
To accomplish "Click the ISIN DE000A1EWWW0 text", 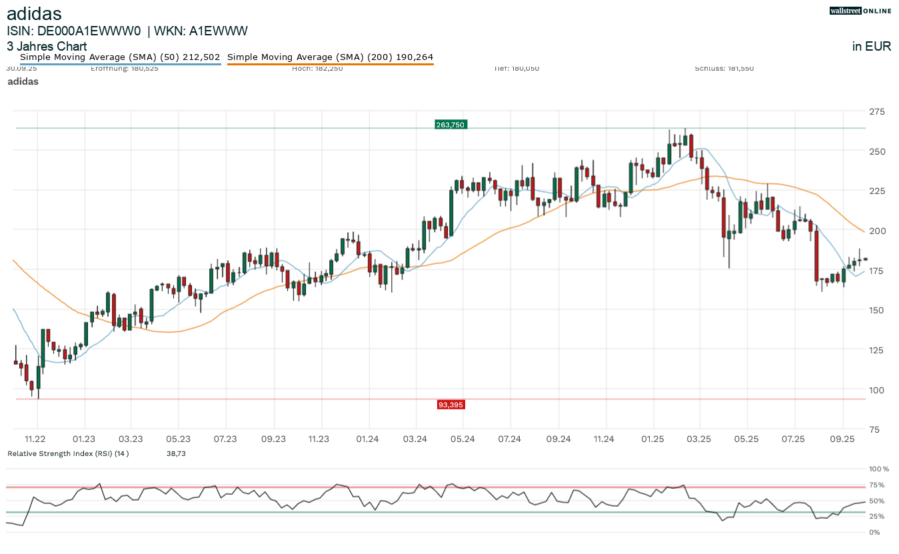I will pyautogui.click(x=74, y=31).
